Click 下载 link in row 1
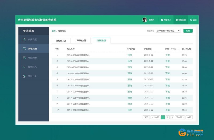Screen dimensions: 214x140 tap(167, 55)
